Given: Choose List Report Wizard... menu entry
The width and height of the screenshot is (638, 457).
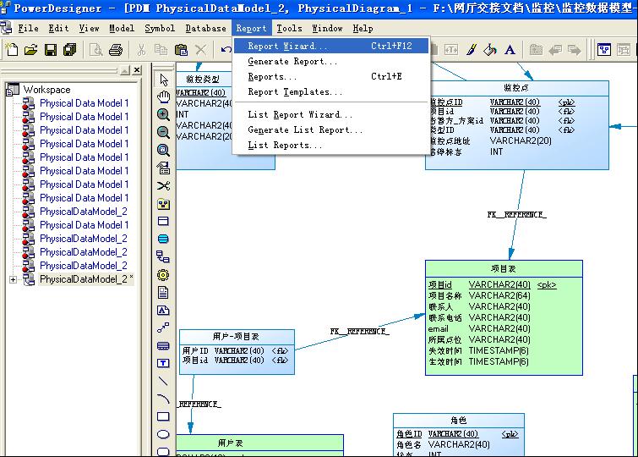Looking at the screenshot, I should (331, 115).
